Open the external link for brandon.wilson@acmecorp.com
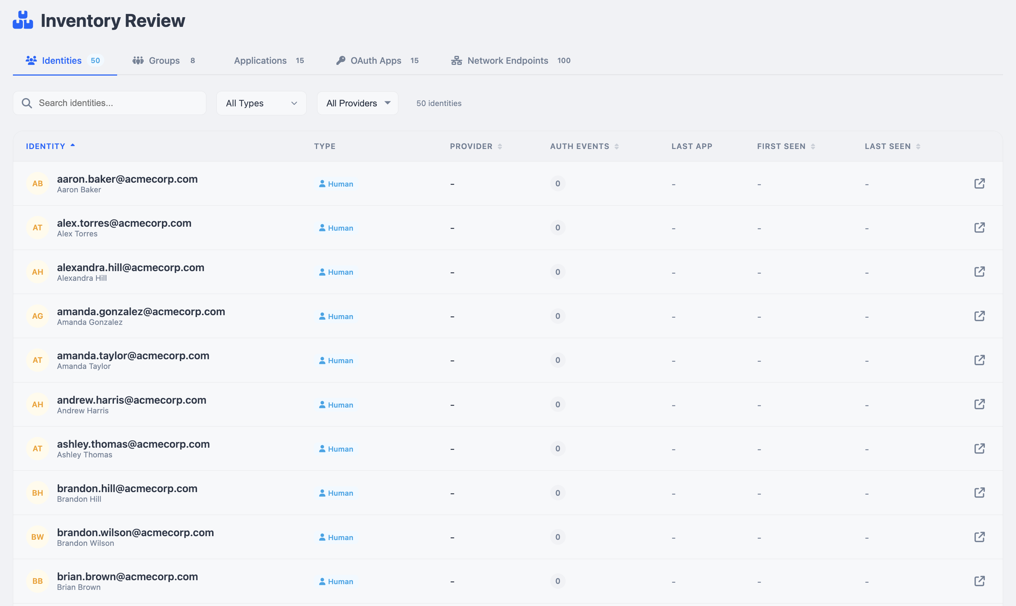Viewport: 1016px width, 606px height. [980, 537]
